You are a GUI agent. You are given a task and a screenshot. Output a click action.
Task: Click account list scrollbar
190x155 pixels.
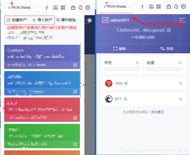(x=80, y=70)
